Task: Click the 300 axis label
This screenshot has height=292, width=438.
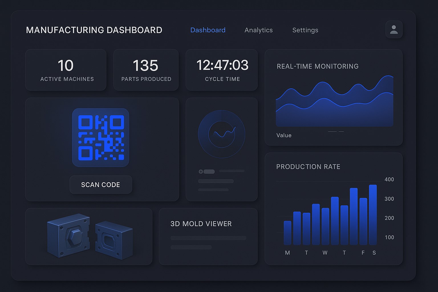Action: click(x=389, y=199)
